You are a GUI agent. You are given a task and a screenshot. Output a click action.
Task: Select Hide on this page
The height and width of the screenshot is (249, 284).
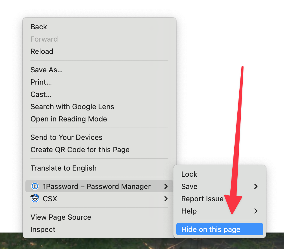[x=220, y=229]
